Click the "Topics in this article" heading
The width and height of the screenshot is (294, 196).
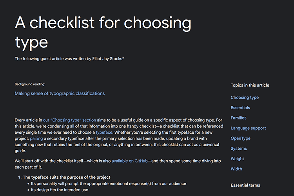(250, 85)
